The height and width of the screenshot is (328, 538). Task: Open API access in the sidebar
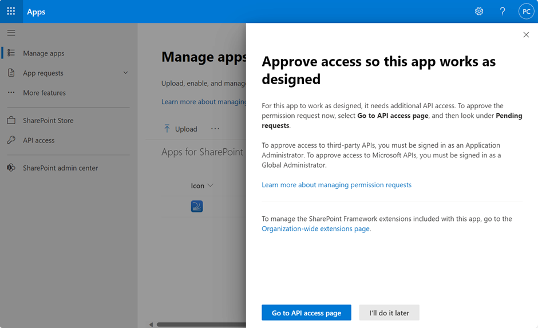pos(39,140)
